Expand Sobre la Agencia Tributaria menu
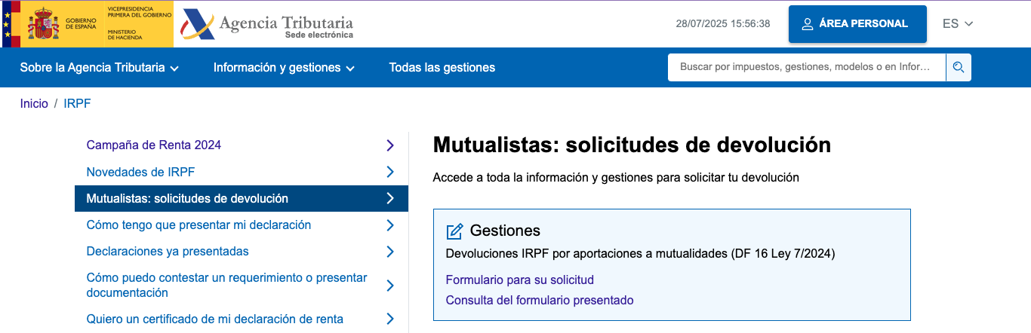The width and height of the screenshot is (1031, 333). (99, 68)
